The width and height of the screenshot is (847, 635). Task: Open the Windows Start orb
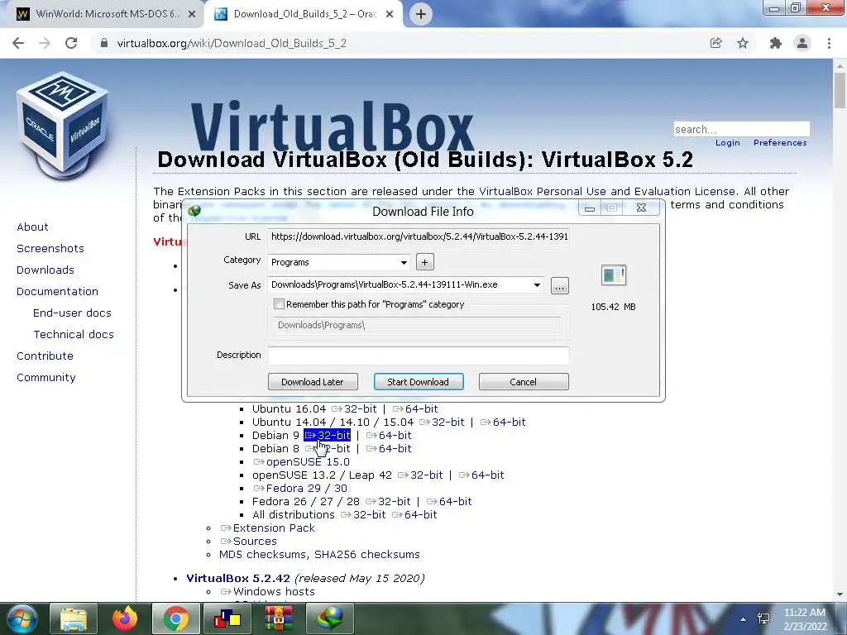(x=22, y=618)
